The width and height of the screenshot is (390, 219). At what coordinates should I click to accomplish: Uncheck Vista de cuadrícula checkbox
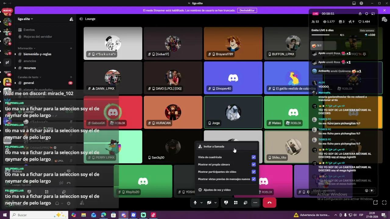pyautogui.click(x=253, y=157)
